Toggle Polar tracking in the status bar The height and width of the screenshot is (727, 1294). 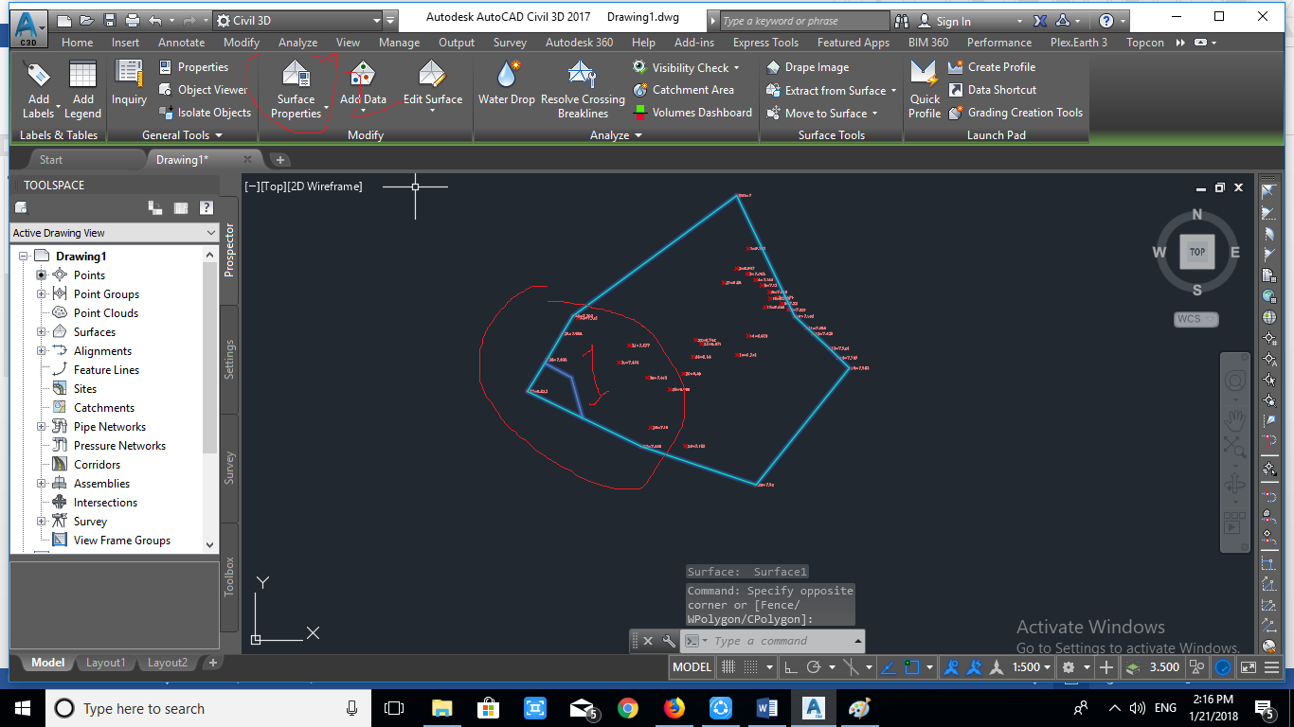point(813,667)
